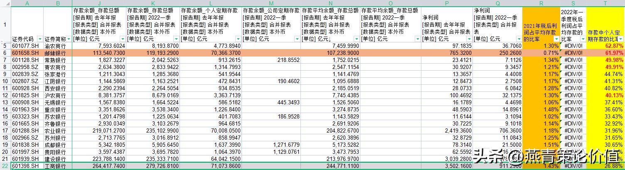Select the whole column T by its header
The width and height of the screenshot is (625, 170).
[x=605, y=3]
